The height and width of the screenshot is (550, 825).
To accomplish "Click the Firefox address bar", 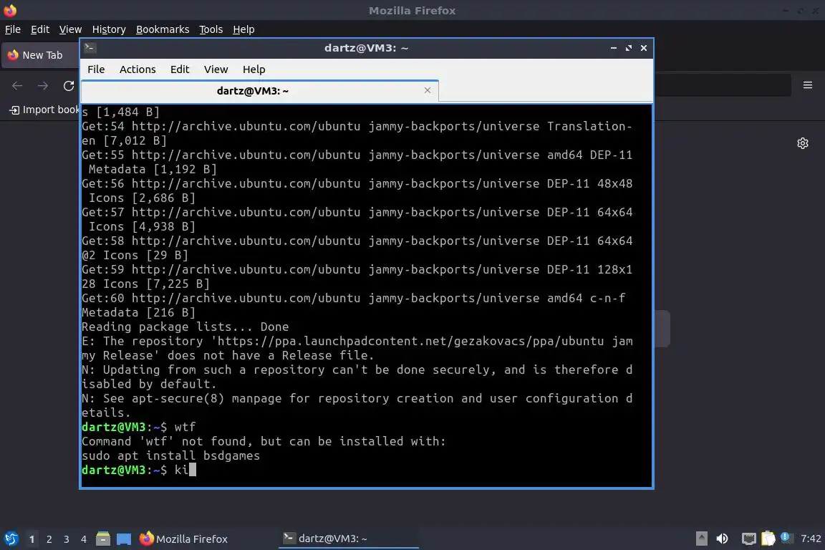I will click(x=722, y=85).
